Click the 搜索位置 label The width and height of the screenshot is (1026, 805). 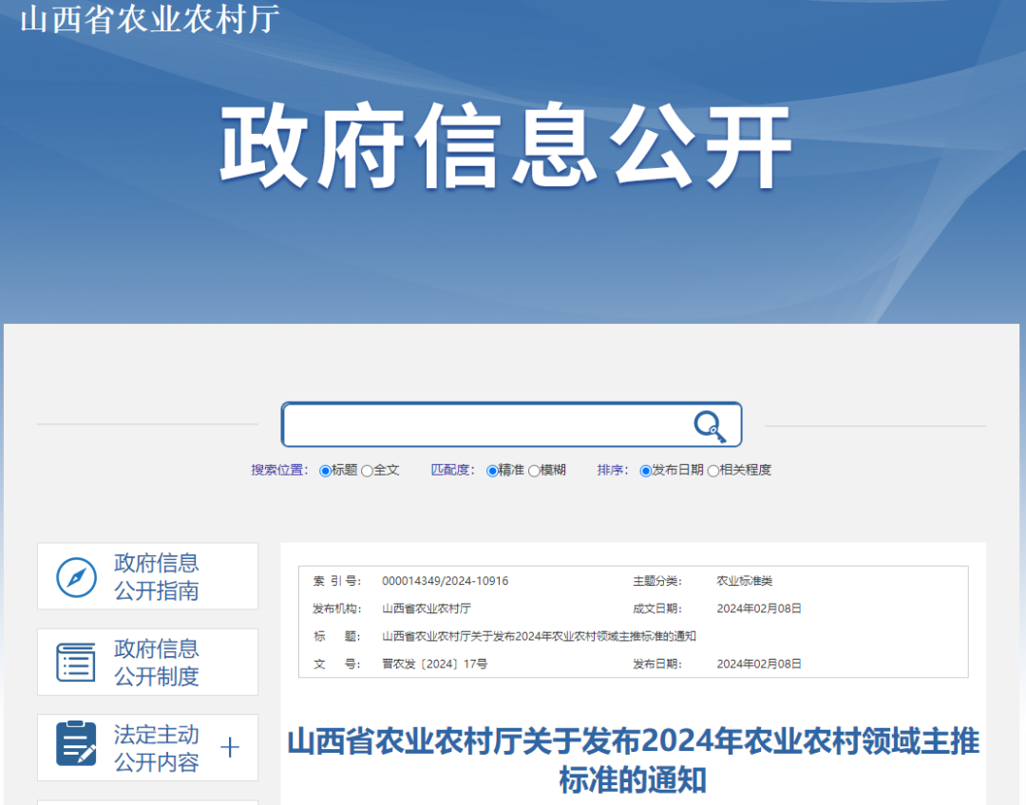pos(280,470)
